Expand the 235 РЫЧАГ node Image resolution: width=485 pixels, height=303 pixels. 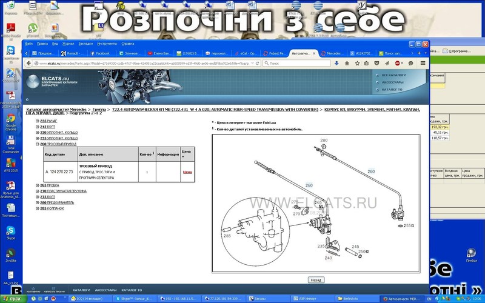37,121
